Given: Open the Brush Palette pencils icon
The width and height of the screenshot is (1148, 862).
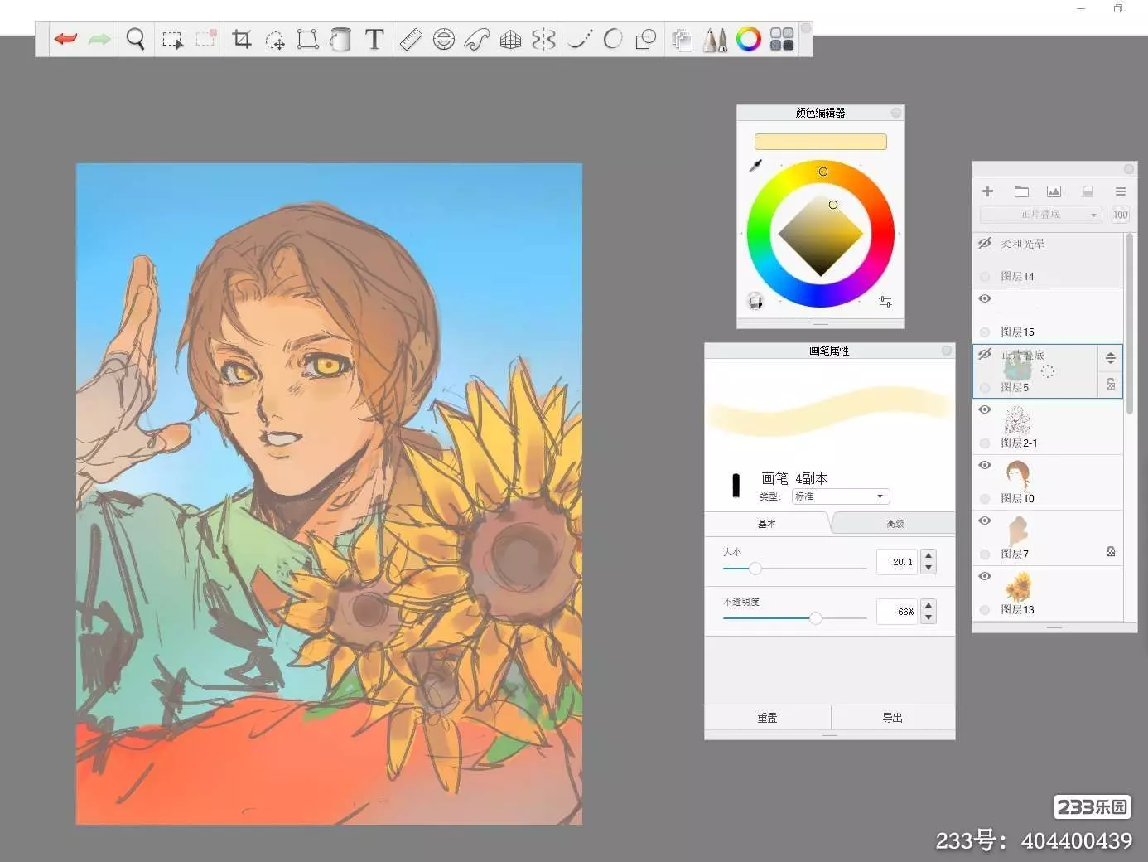Looking at the screenshot, I should click(x=714, y=39).
